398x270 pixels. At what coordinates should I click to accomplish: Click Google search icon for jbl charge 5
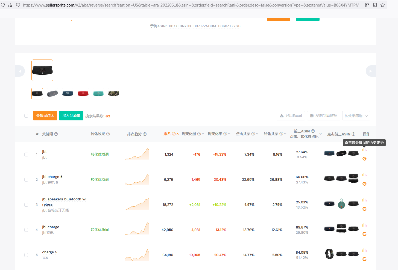pyautogui.click(x=364, y=184)
